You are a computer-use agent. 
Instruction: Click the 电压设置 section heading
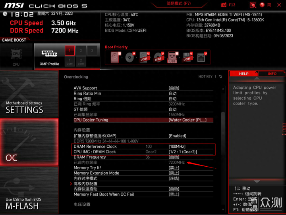82,204
